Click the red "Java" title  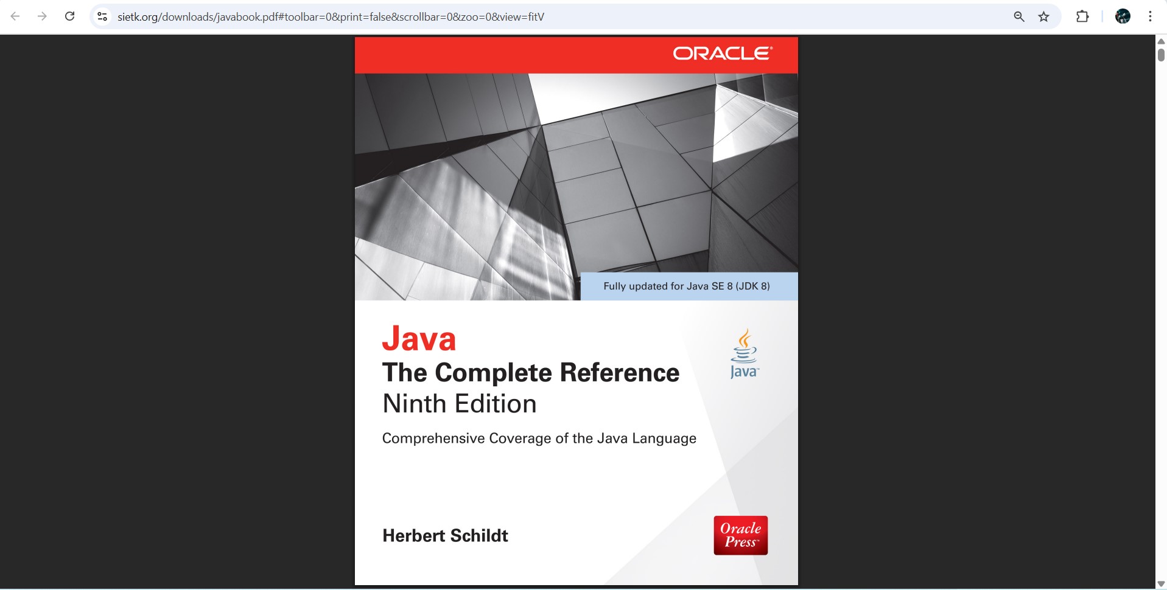(x=419, y=338)
